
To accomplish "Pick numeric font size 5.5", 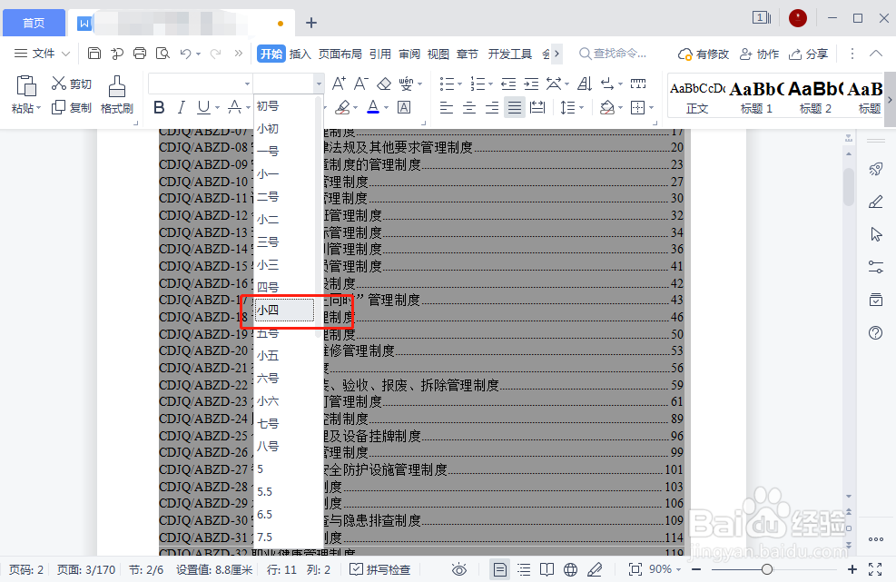I will [x=284, y=492].
